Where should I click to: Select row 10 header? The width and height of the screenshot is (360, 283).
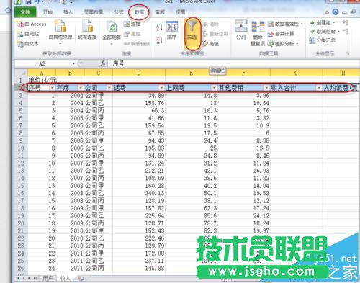coord(21,148)
